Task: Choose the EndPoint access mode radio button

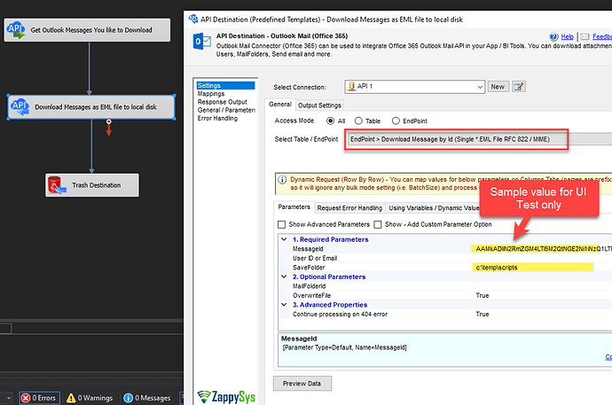Action: (396, 121)
